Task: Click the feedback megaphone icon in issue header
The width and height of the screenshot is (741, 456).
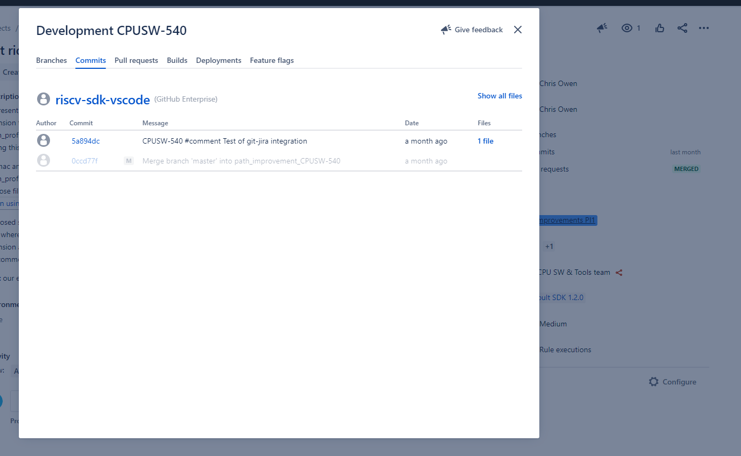Action: coord(602,28)
